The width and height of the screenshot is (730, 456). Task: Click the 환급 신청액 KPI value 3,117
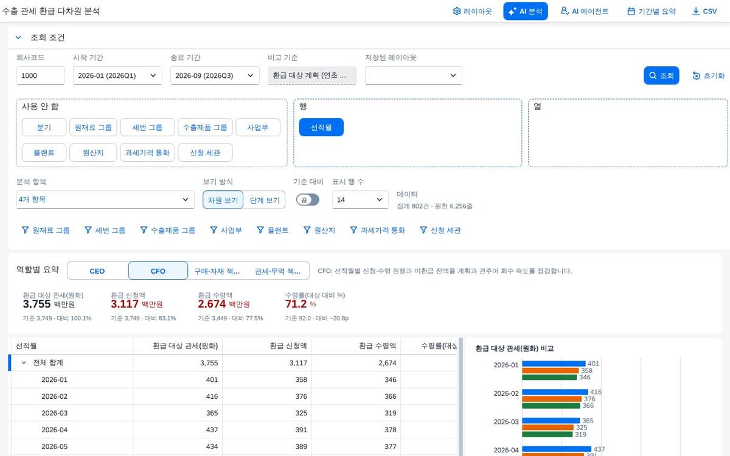coord(125,304)
